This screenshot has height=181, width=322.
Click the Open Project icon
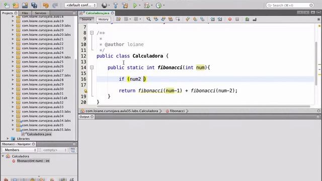pyautogui.click(x=25, y=6)
